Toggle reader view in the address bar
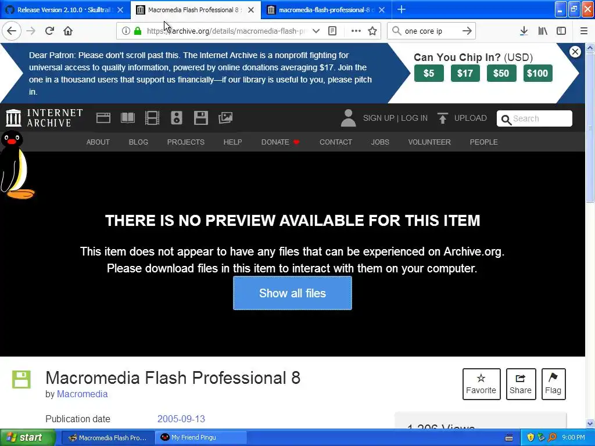 coord(332,31)
